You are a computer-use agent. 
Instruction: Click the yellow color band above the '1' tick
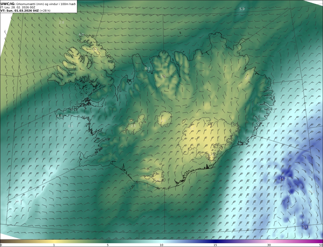click(54, 241)
